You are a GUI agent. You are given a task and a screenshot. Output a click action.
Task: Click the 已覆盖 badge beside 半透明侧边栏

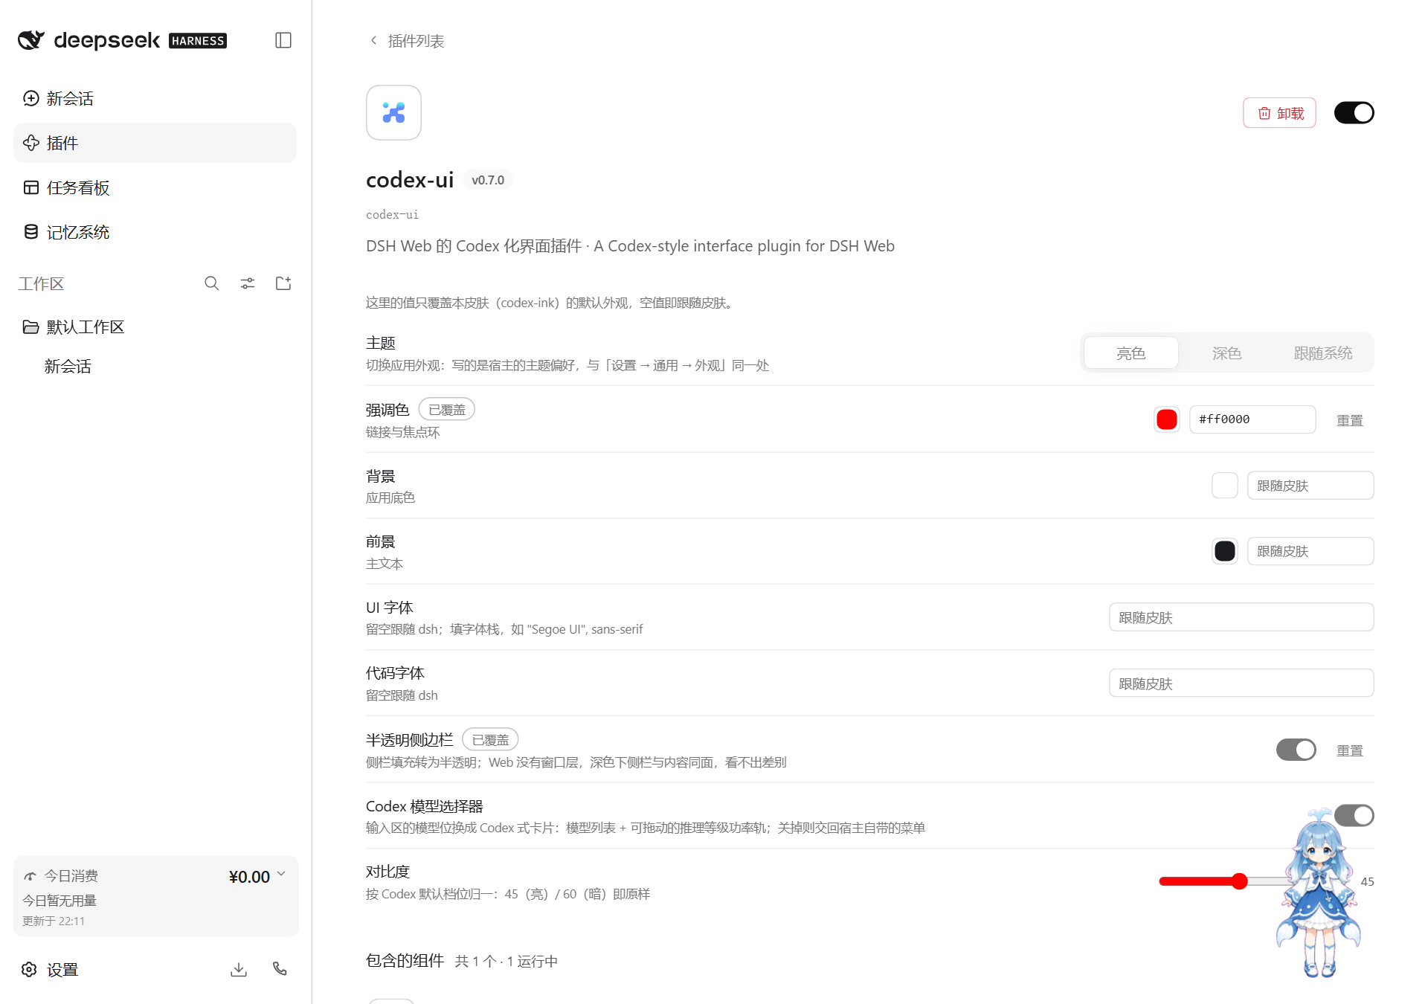(x=490, y=740)
